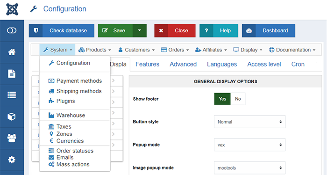Image resolution: width=327 pixels, height=175 pixels.
Task: Expand the Save button dropdown arrow
Action: [139, 30]
